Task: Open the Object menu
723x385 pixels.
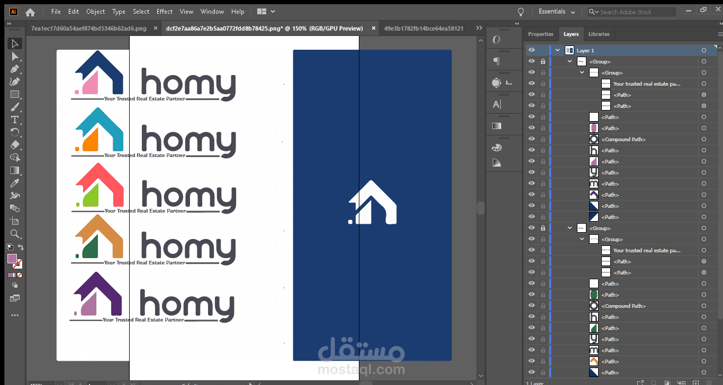Action: tap(96, 12)
